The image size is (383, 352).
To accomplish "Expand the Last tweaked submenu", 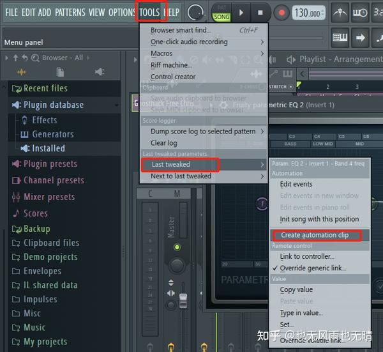I will click(204, 165).
